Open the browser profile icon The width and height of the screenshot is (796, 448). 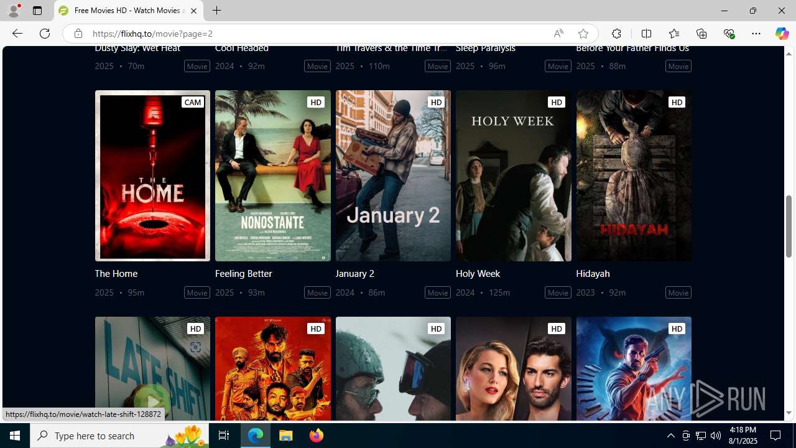coord(14,11)
